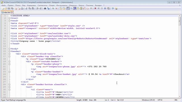Open the Кодировки menu
Screen dimensions: 182x102
coord(31,5)
